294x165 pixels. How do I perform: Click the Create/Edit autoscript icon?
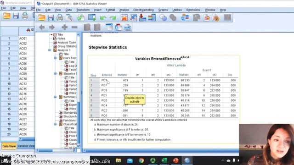216,18
